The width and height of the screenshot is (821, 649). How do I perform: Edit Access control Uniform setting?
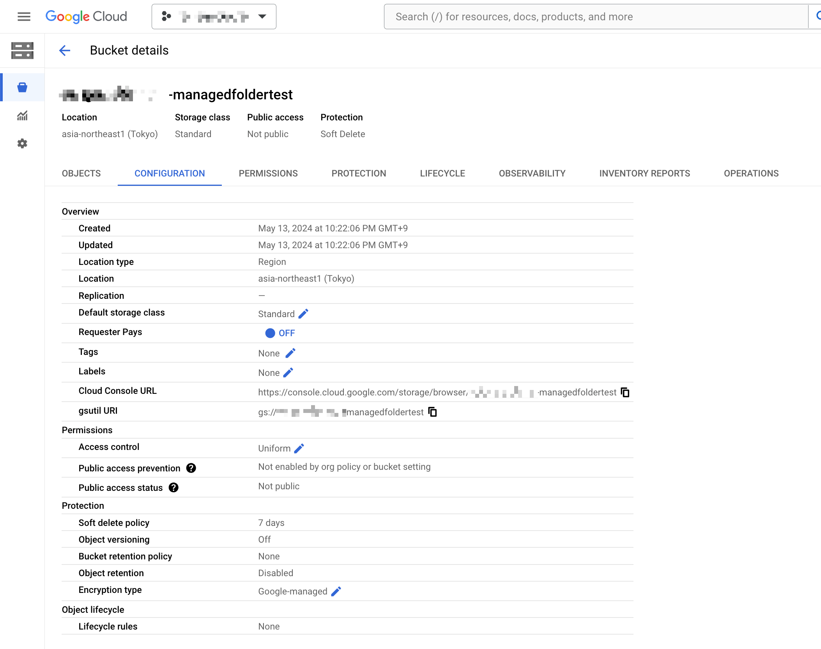click(x=299, y=448)
